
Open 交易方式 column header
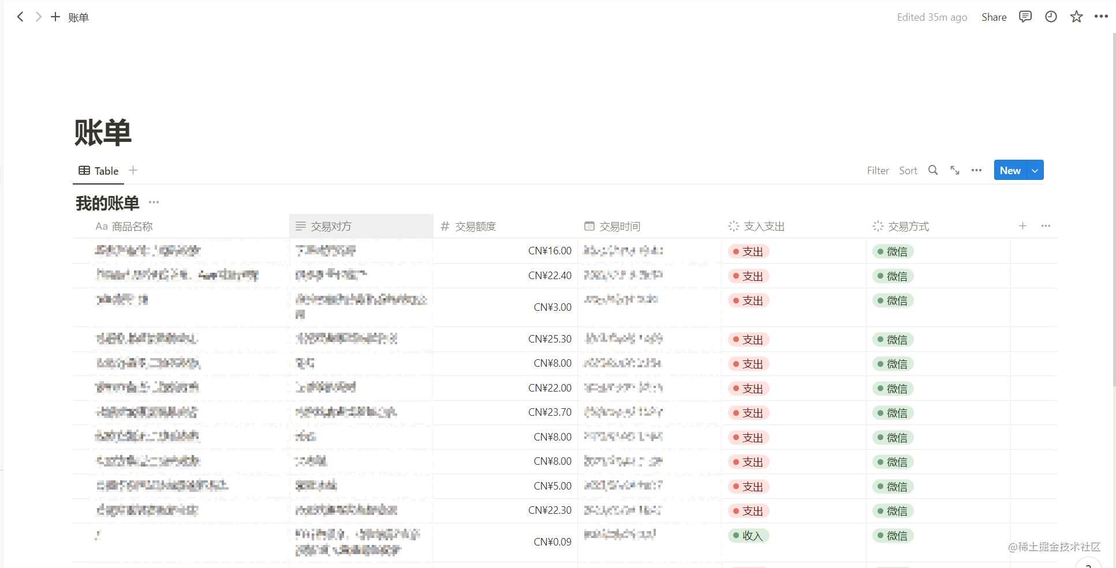pyautogui.click(x=938, y=226)
